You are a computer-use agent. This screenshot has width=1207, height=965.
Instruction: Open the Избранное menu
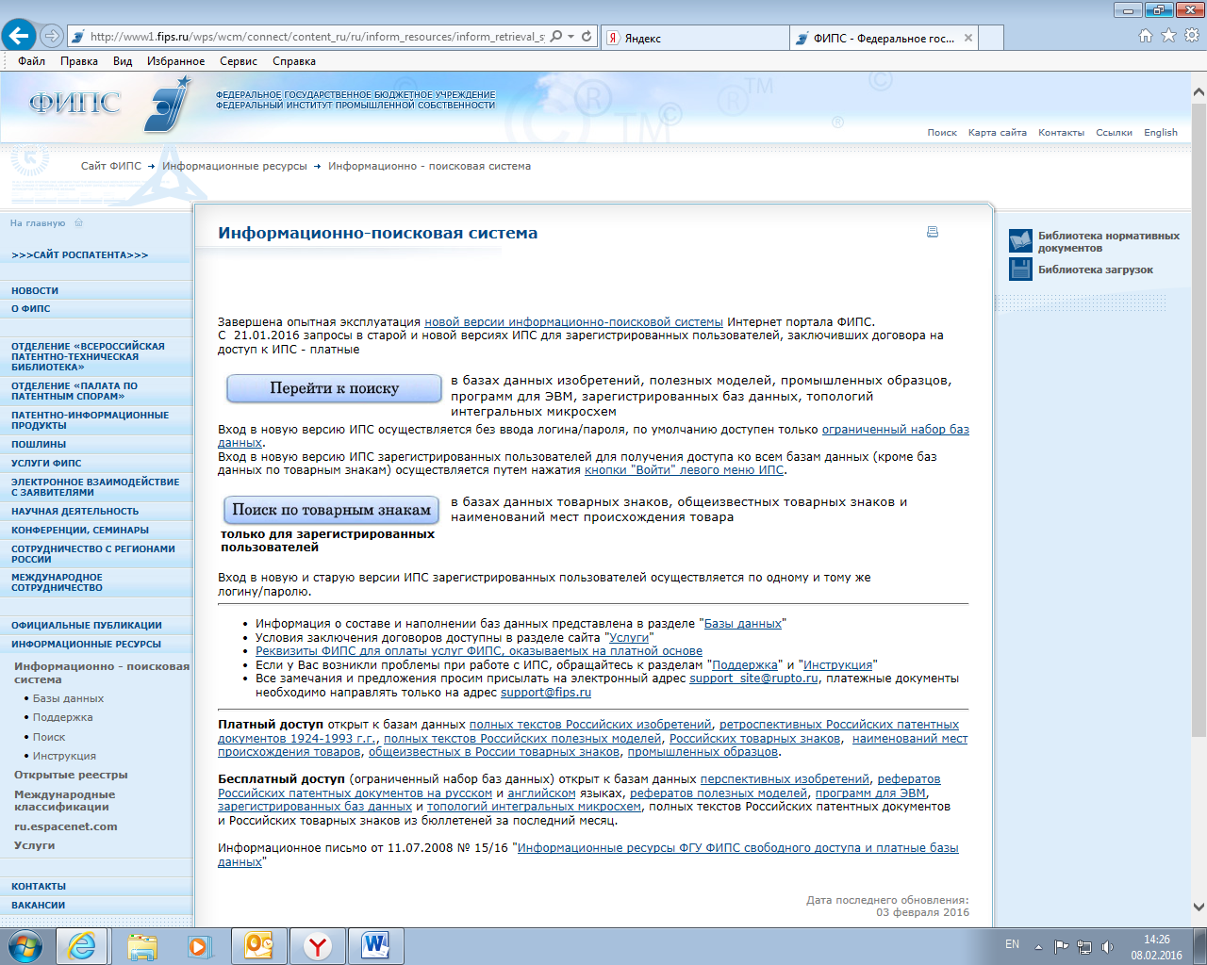[175, 61]
